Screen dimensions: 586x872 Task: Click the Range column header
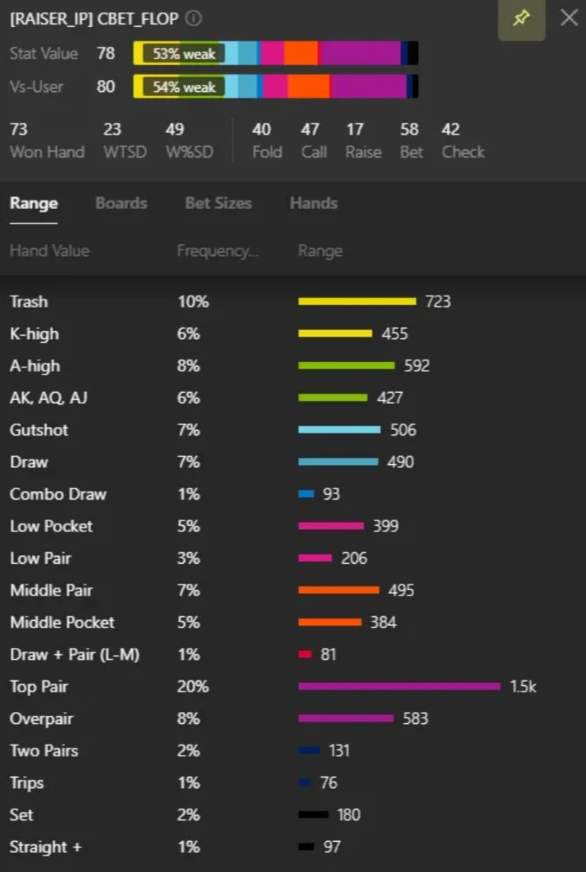click(x=320, y=250)
